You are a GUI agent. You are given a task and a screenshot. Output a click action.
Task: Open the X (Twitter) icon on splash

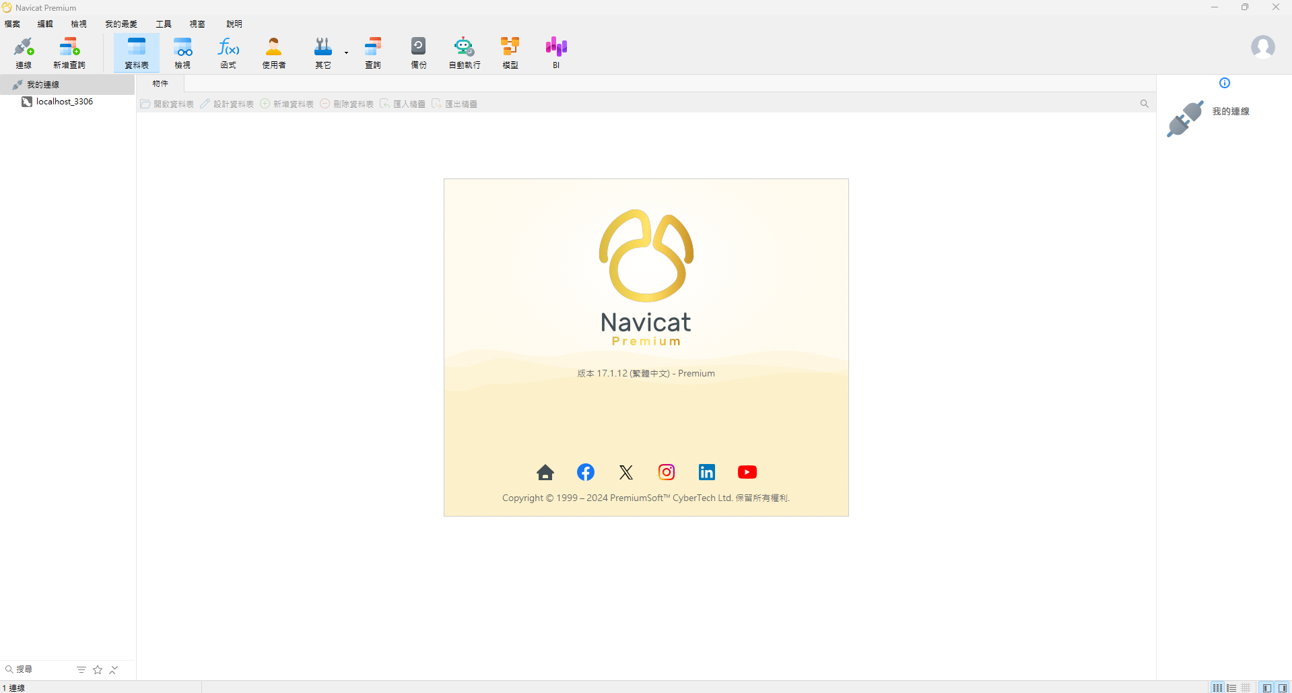pyautogui.click(x=626, y=472)
